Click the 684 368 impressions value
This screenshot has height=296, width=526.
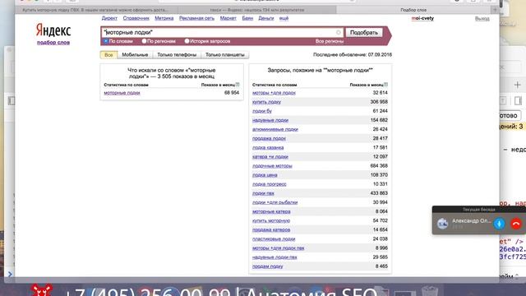[379, 166]
